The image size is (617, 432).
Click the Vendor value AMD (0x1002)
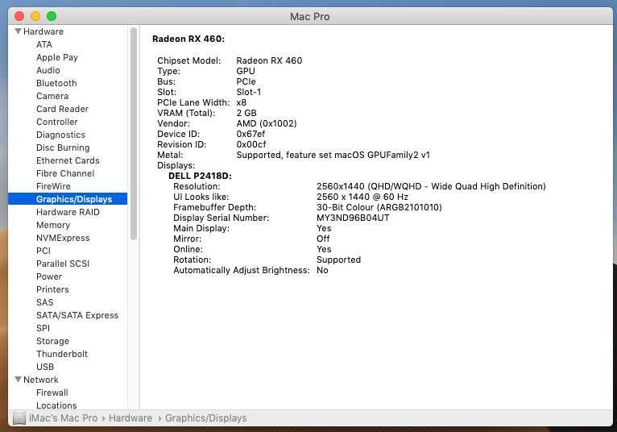(x=267, y=123)
